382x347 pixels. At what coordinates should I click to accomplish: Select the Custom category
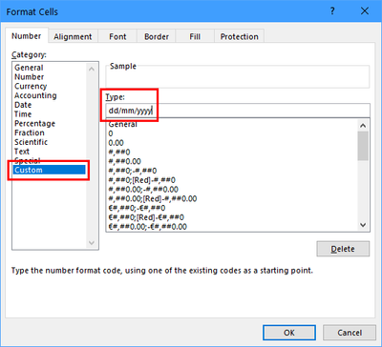pyautogui.click(x=50, y=170)
